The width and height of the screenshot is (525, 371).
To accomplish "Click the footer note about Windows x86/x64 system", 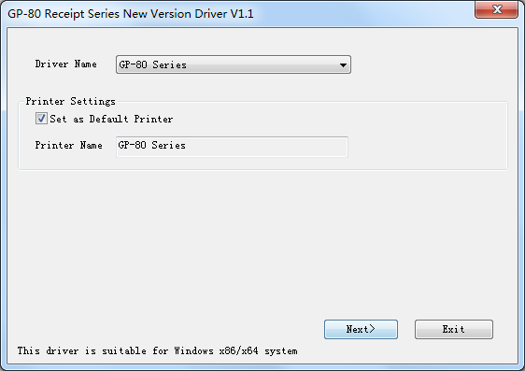I will [x=157, y=350].
